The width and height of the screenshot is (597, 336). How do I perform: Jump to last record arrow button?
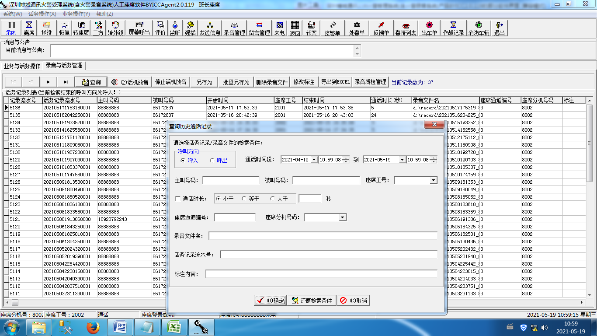point(66,82)
